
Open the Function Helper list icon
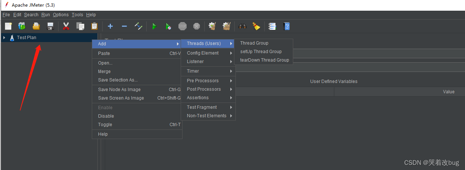(272, 26)
